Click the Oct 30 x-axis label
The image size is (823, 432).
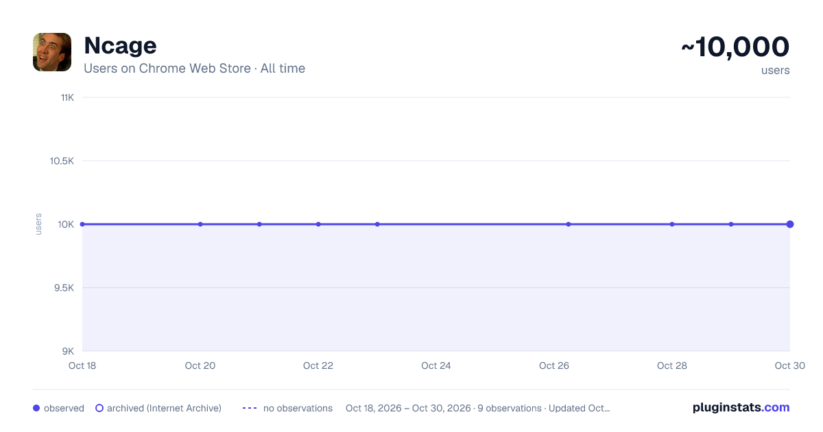[790, 365]
